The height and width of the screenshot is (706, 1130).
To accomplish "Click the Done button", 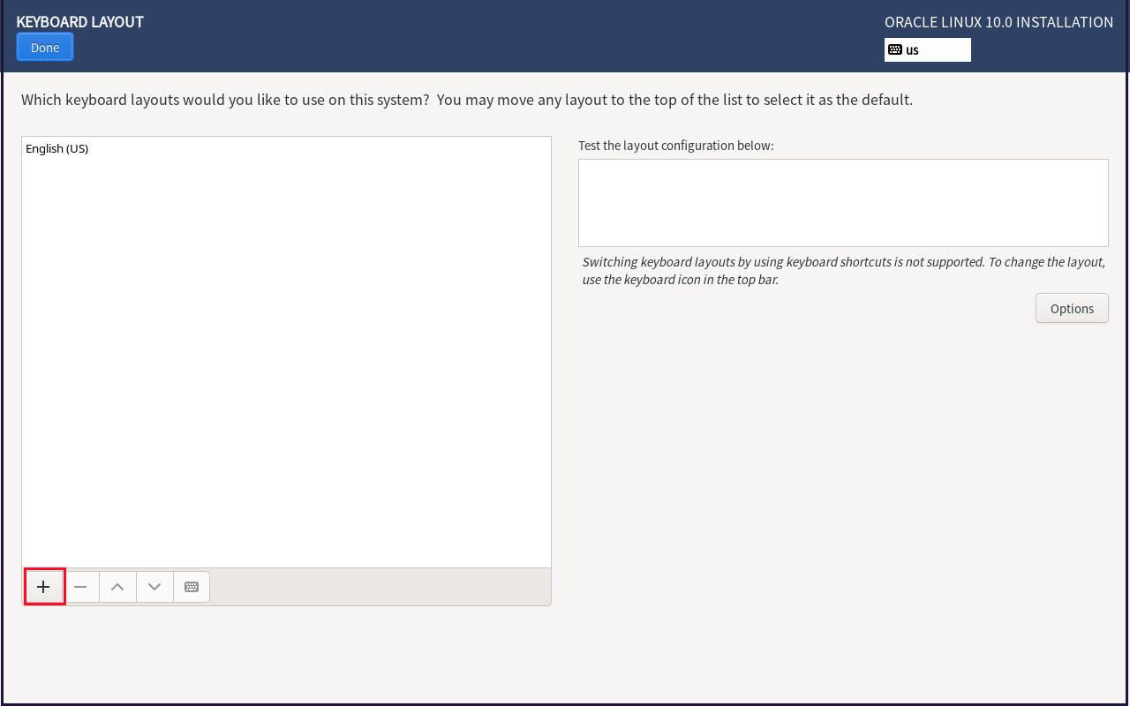I will [x=45, y=48].
